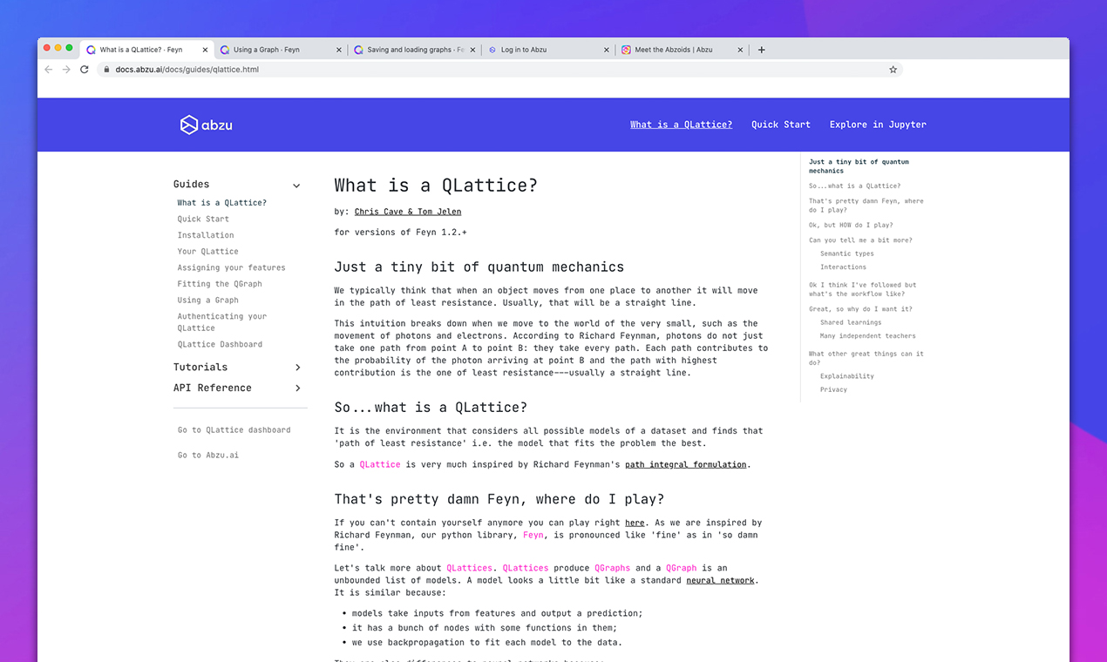Reload the page with refresh icon

point(85,70)
